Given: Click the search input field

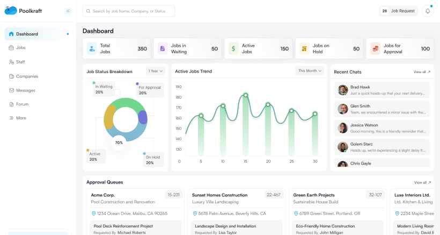Looking at the screenshot, I should (129, 11).
